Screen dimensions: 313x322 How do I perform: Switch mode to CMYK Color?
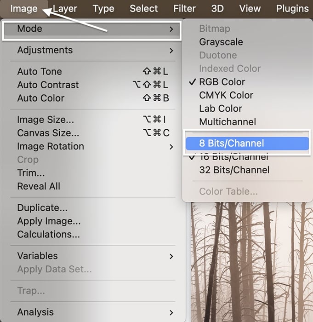point(247,95)
